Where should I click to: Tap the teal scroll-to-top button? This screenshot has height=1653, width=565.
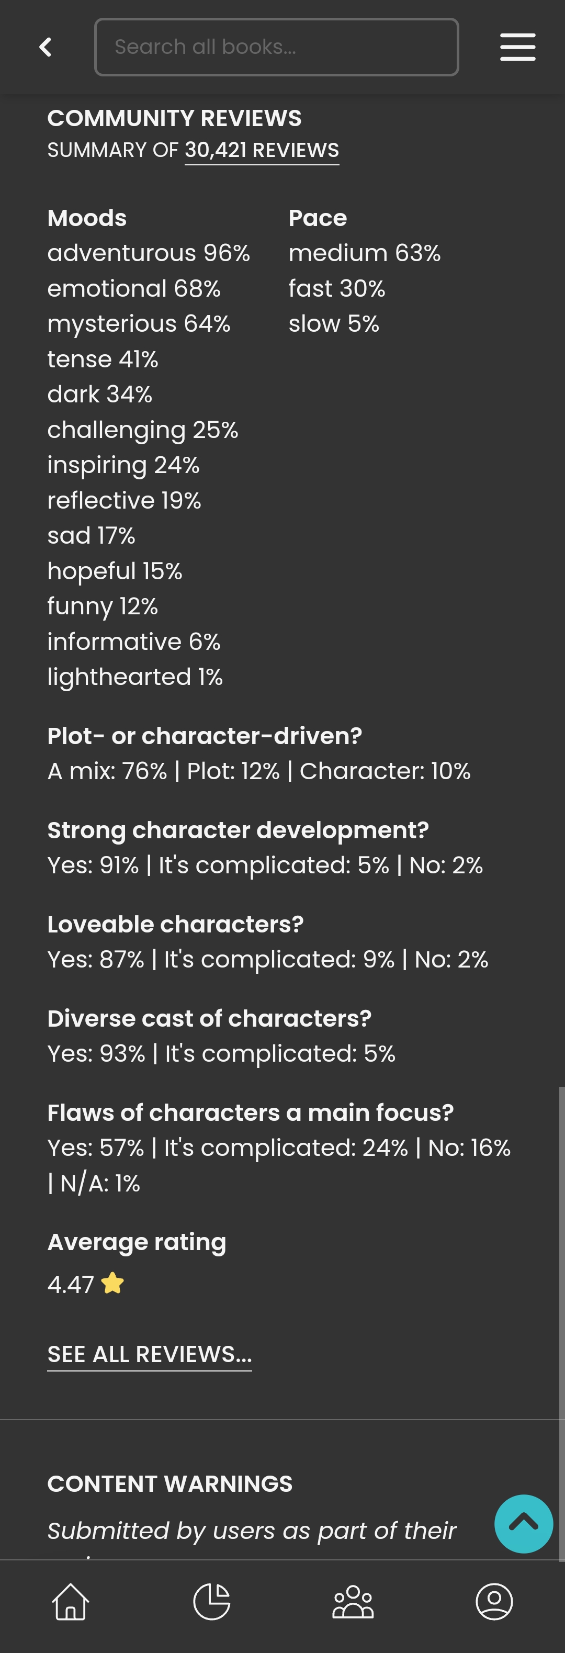click(523, 1523)
